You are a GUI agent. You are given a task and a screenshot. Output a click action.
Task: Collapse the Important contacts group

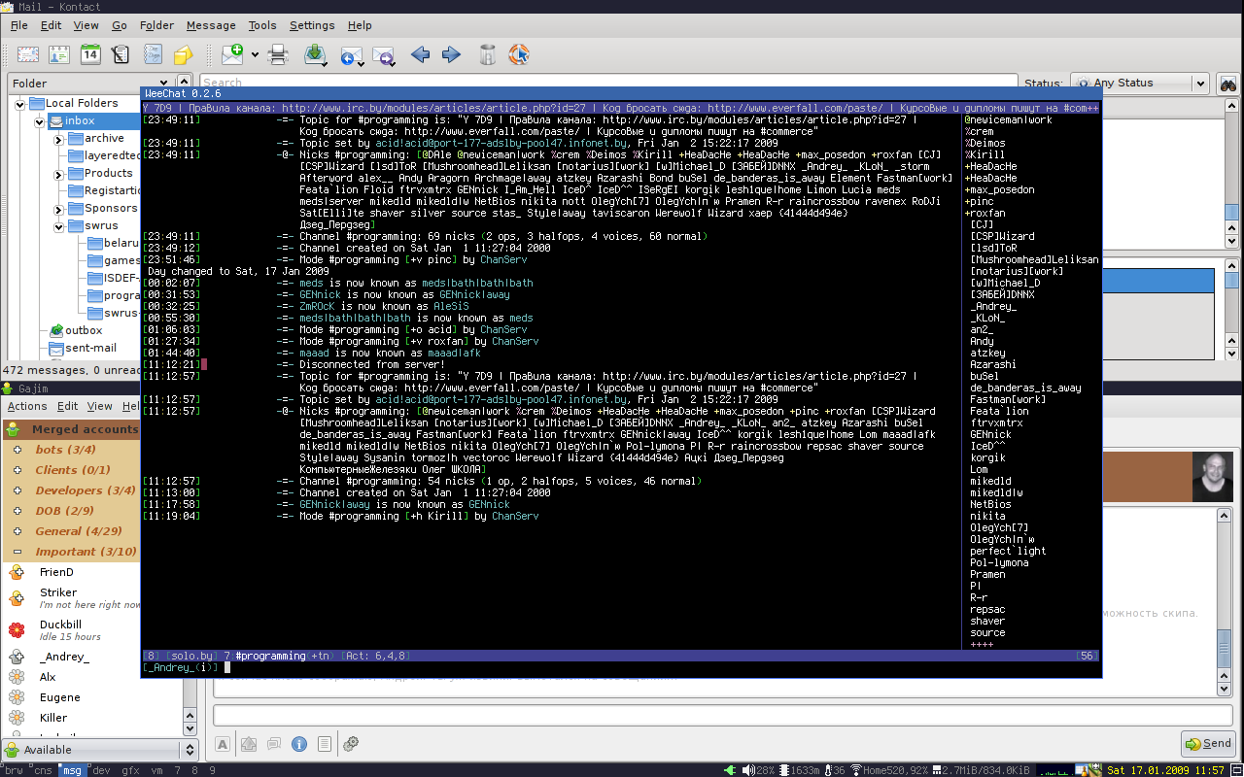point(17,552)
